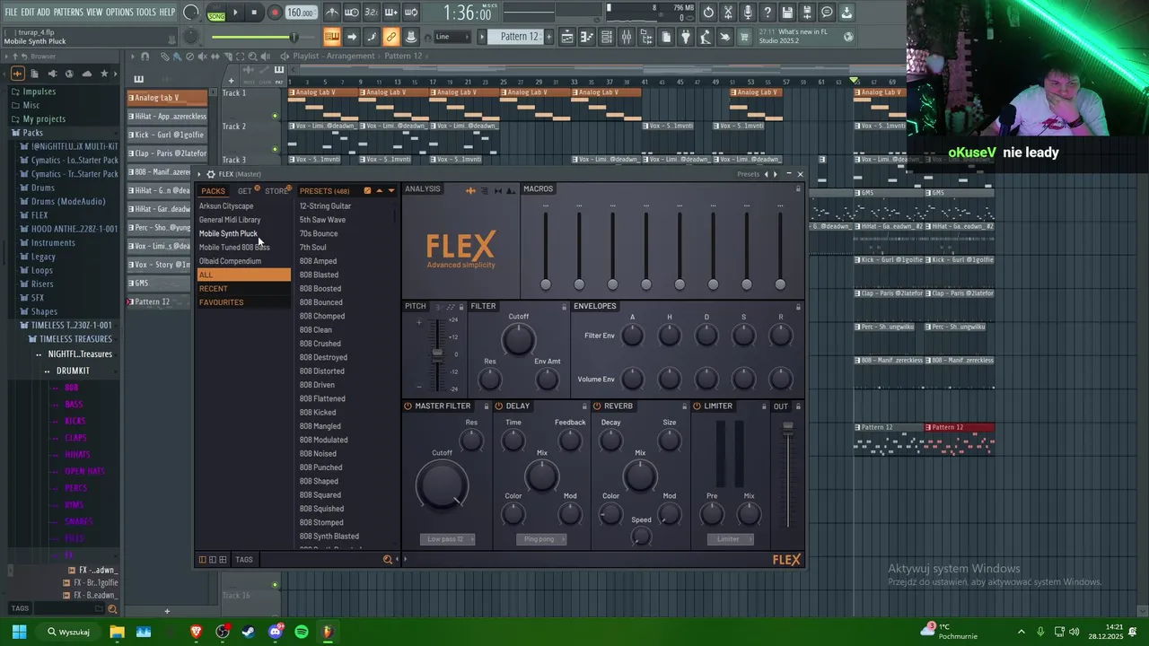
Task: Toggle the Master Filter power button
Action: pyautogui.click(x=408, y=406)
